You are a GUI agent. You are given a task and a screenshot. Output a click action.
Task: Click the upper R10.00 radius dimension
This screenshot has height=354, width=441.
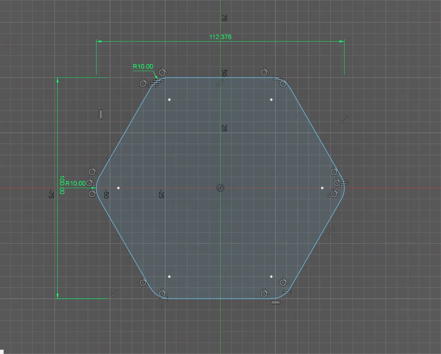pyautogui.click(x=143, y=66)
